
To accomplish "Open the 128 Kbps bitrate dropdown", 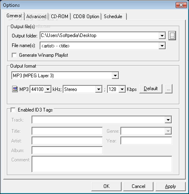I will point(122,89).
